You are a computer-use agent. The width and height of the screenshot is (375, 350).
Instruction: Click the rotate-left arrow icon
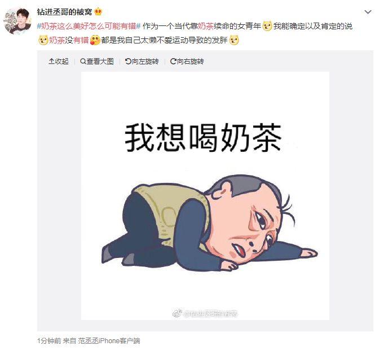(x=128, y=62)
